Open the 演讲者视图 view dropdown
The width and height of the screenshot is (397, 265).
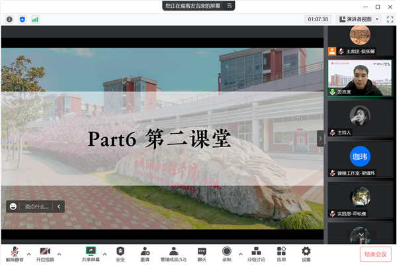(x=360, y=19)
